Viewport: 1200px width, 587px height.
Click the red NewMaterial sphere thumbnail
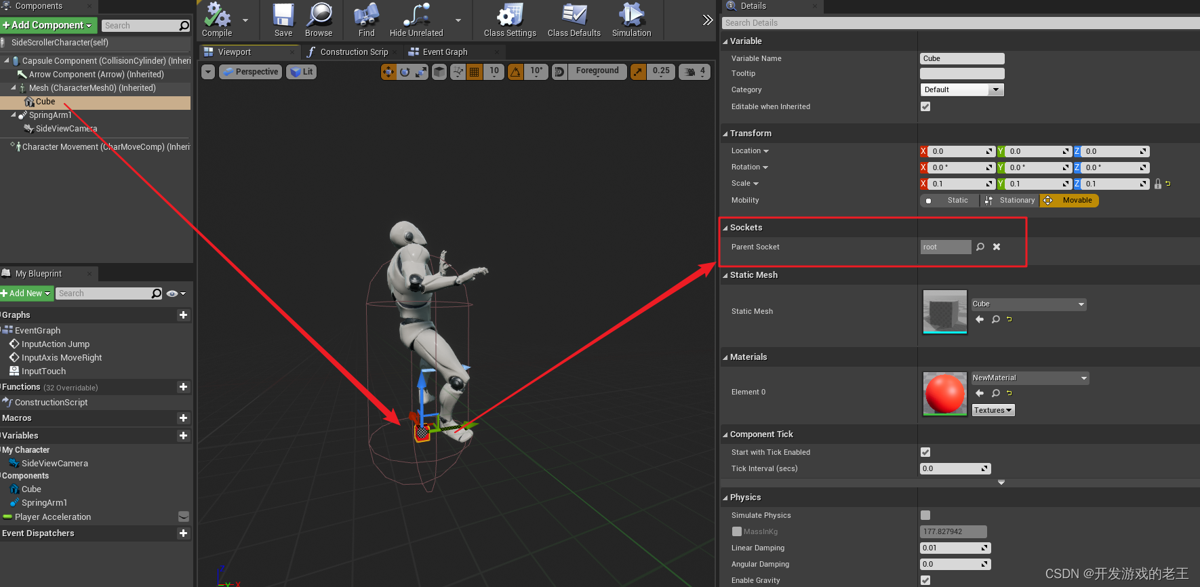(945, 393)
